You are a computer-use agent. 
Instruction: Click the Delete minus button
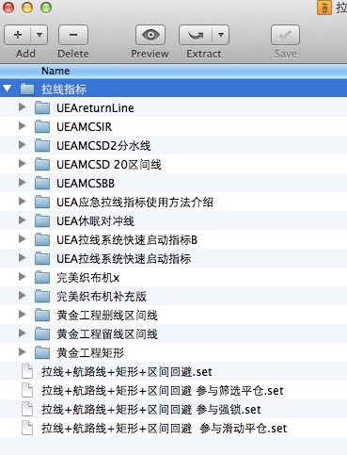tap(73, 35)
